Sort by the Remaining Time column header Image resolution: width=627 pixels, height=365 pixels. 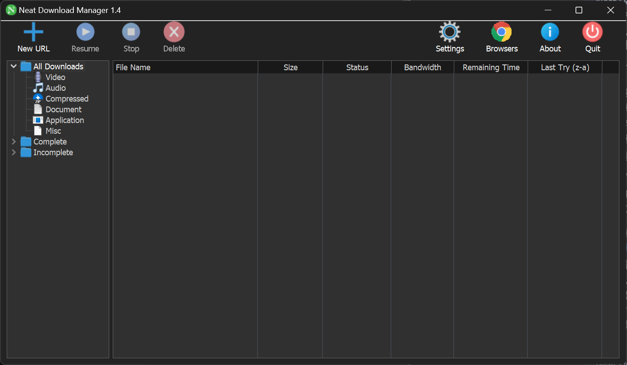click(491, 68)
